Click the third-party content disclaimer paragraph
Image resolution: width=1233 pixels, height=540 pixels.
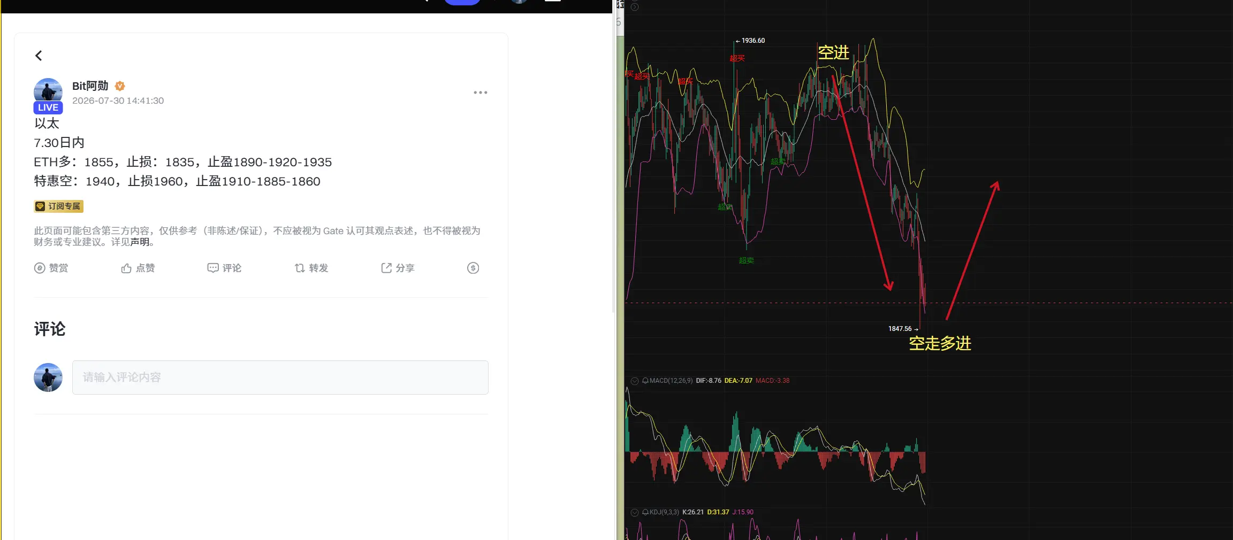point(257,236)
